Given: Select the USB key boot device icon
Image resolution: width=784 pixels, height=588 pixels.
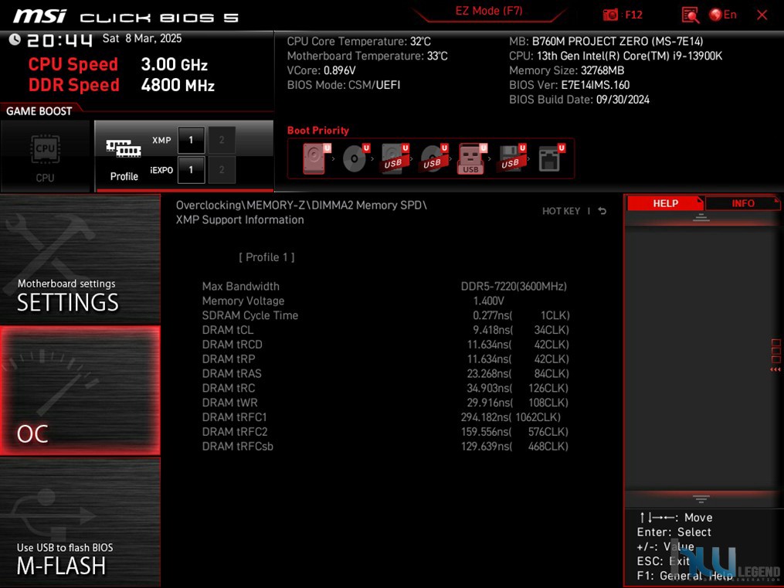Looking at the screenshot, I should 471,158.
